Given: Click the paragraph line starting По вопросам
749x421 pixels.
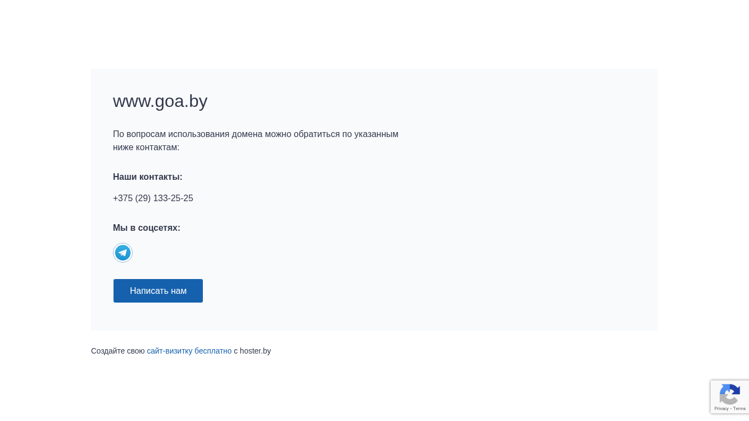Looking at the screenshot, I should pos(256,134).
